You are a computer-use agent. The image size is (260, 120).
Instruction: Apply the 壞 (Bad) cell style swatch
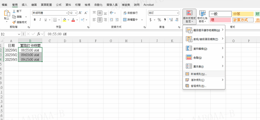pos(220,20)
